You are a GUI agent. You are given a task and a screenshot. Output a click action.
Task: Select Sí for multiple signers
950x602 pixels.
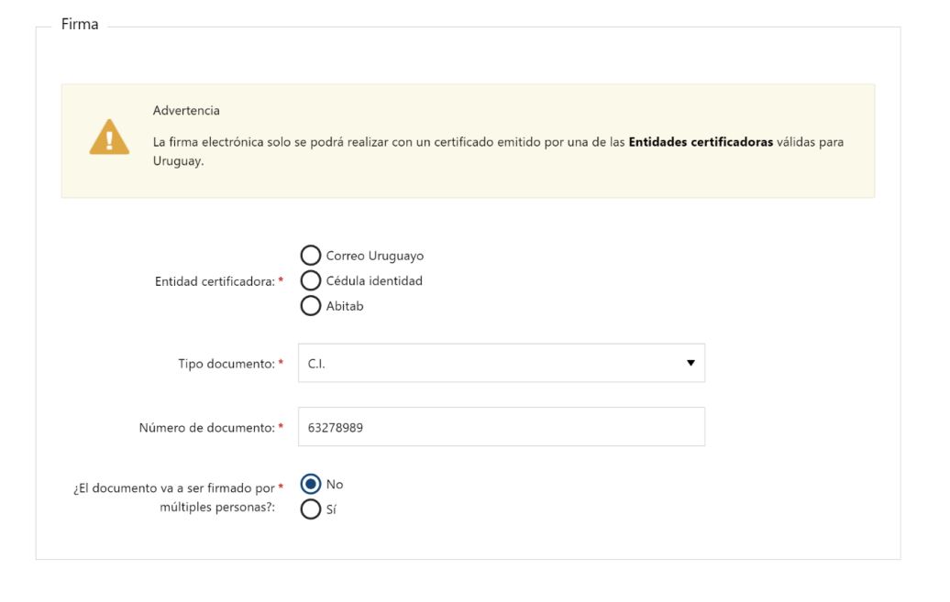point(310,509)
